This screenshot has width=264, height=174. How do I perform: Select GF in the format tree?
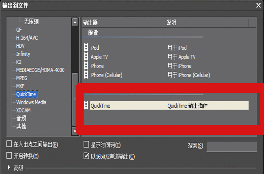[19, 30]
